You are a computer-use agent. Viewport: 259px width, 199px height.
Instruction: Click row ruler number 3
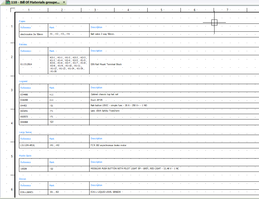click(x=12, y=90)
